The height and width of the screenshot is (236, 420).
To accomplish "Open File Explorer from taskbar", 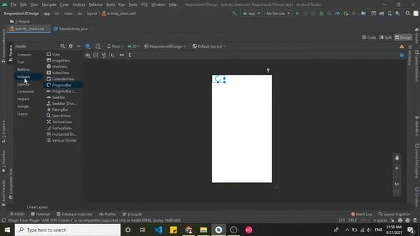I will pos(203,230).
